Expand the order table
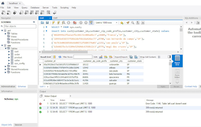Viewport: 201px width, 127px height. (x=9, y=55)
